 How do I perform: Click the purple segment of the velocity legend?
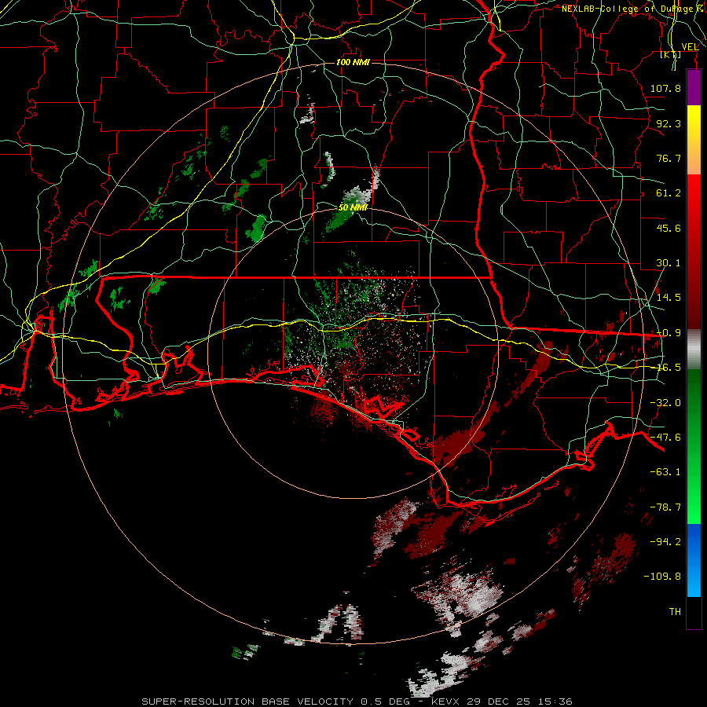(x=694, y=88)
